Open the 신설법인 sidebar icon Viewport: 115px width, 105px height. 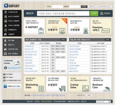tap(5, 34)
